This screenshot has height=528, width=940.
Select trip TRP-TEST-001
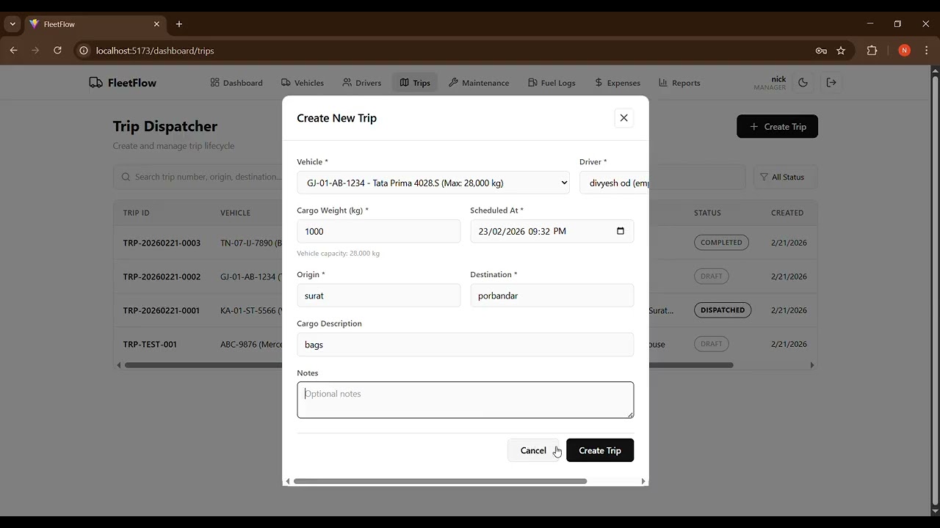click(x=150, y=344)
